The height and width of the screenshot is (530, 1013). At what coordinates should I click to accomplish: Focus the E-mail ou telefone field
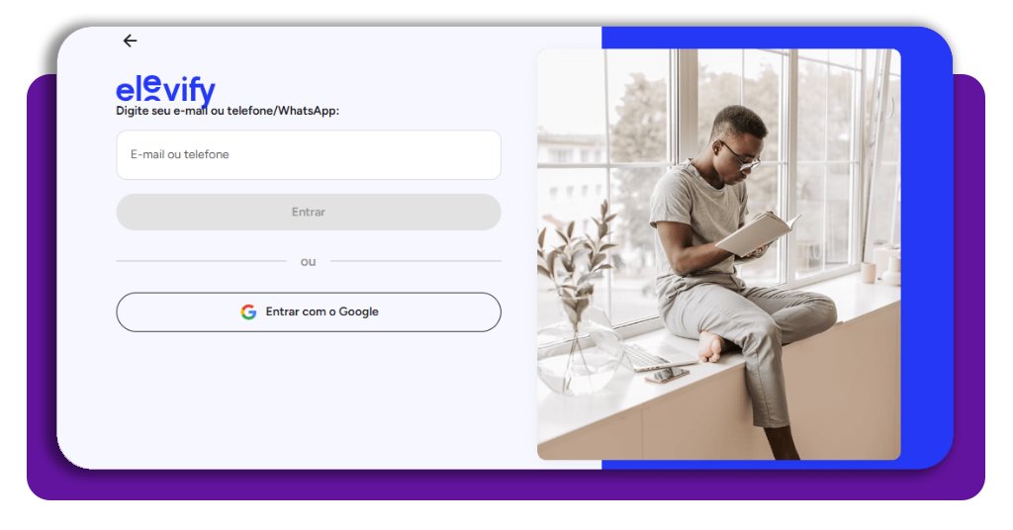point(309,155)
